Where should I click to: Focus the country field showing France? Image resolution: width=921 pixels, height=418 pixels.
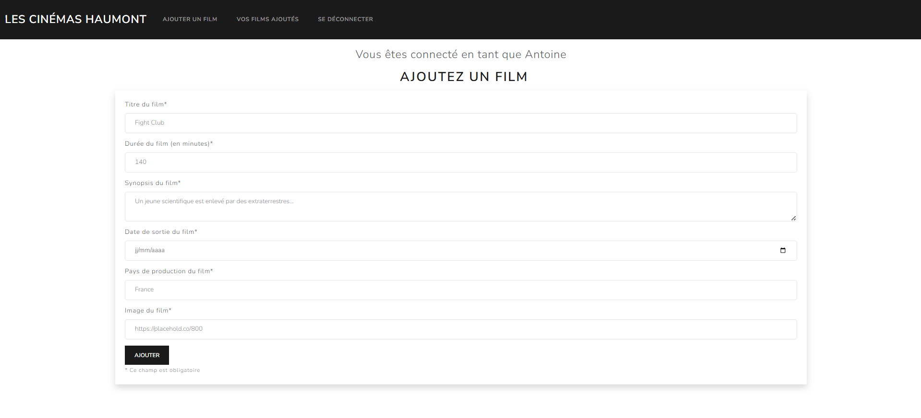coord(460,290)
